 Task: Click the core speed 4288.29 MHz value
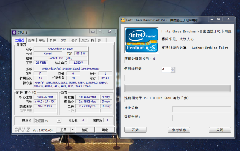(45, 97)
